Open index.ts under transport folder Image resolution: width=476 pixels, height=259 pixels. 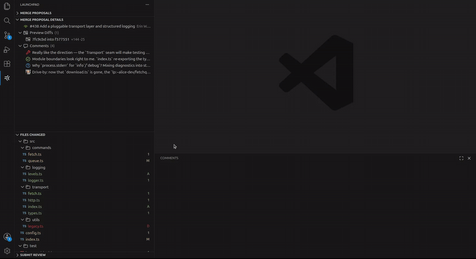(x=84, y=207)
